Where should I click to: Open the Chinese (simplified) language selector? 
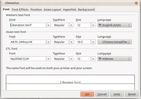(x=115, y=42)
